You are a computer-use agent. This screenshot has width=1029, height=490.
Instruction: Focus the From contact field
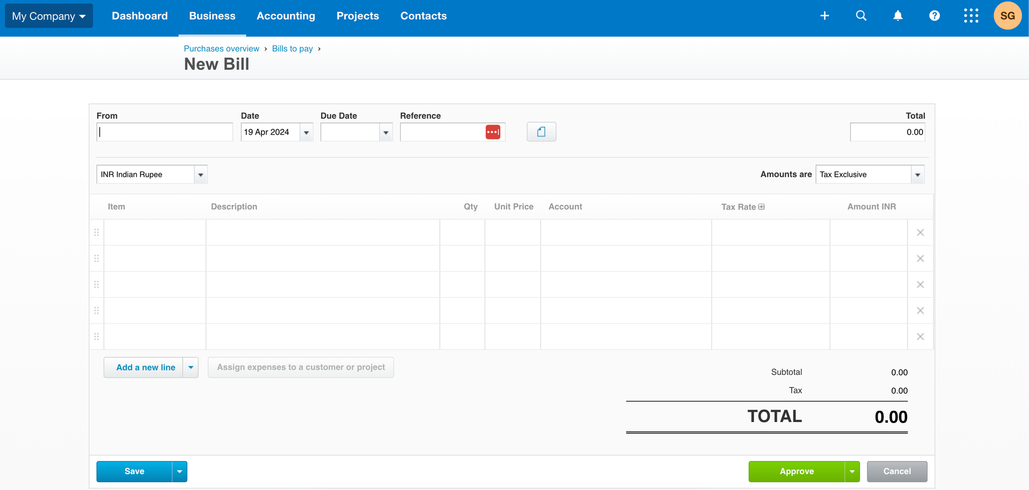(165, 132)
